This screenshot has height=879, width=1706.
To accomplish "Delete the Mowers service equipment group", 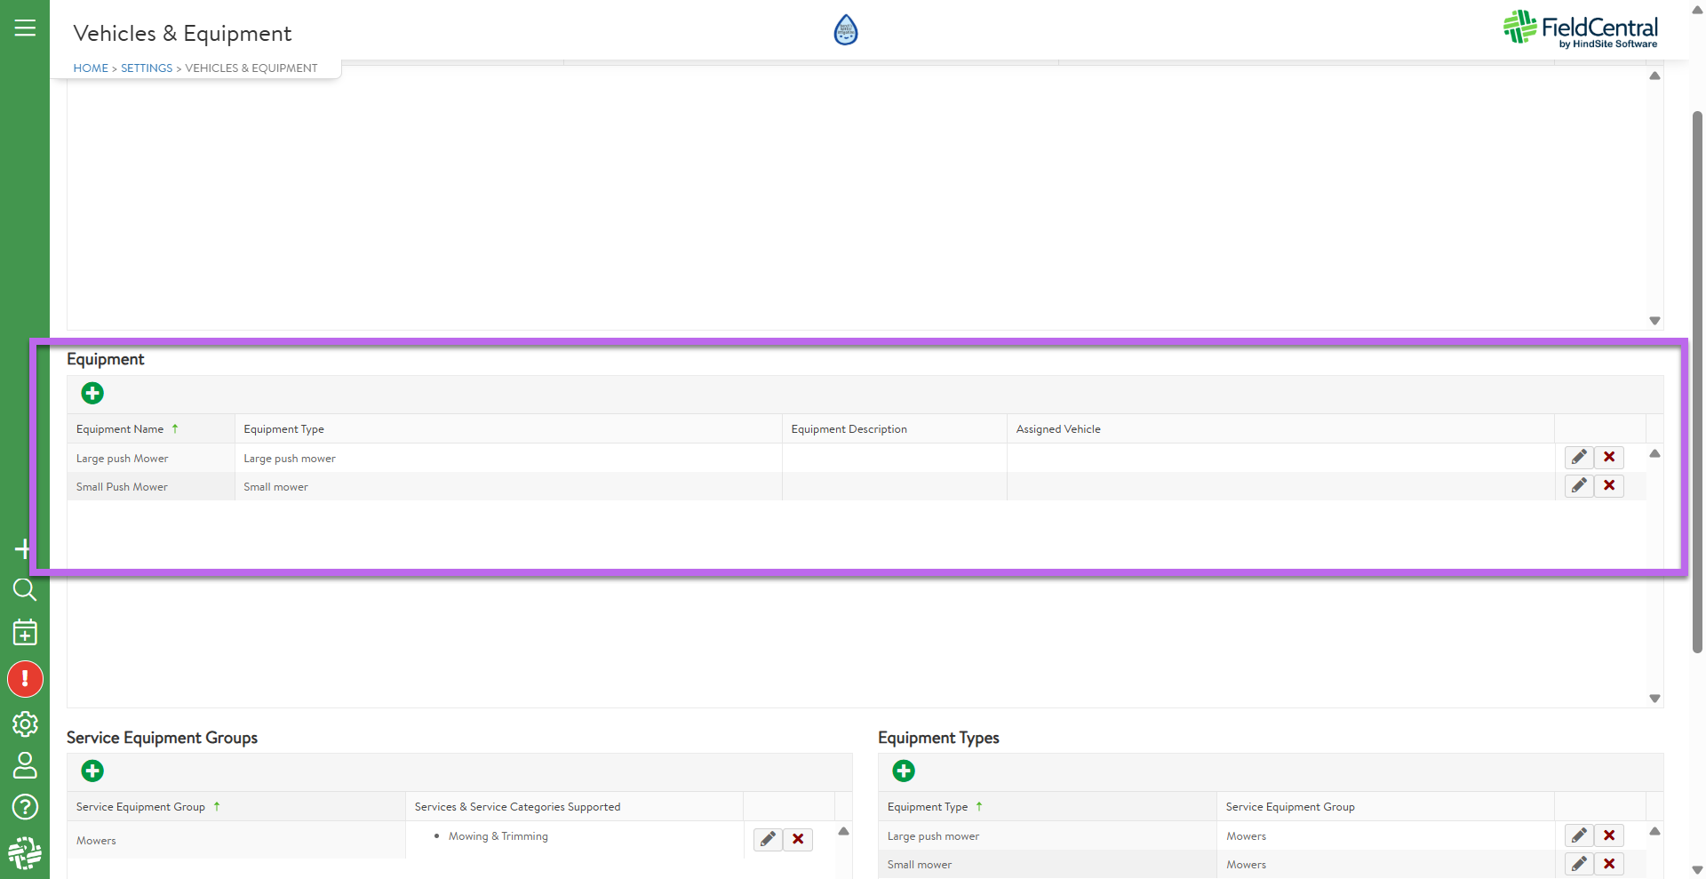I will (x=797, y=839).
